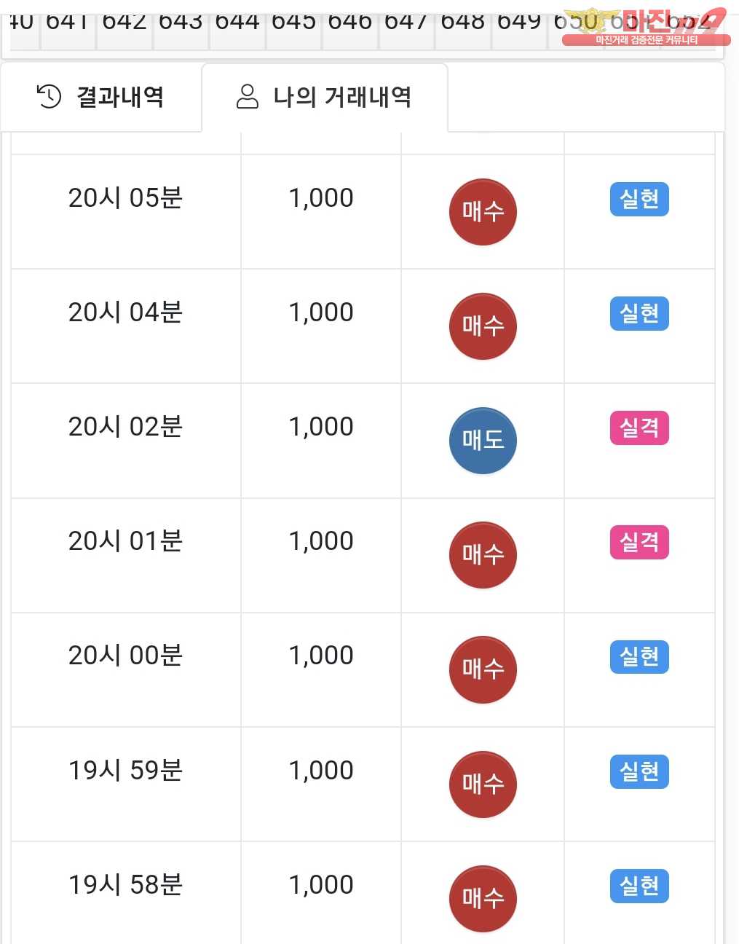Click the user profile icon

coord(248,96)
